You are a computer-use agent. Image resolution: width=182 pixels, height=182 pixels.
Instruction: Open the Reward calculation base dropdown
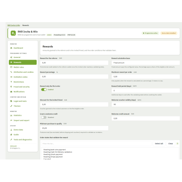click(x=146, y=63)
